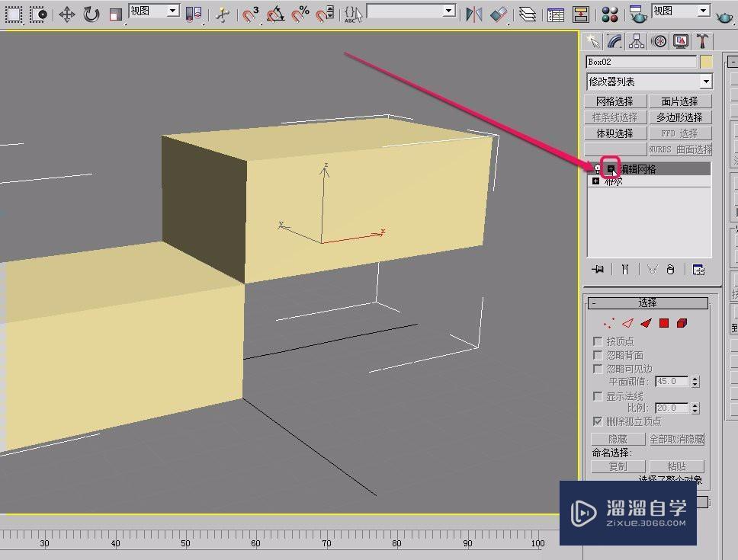Select vertex sub-object level icon
The width and height of the screenshot is (738, 560).
point(608,324)
